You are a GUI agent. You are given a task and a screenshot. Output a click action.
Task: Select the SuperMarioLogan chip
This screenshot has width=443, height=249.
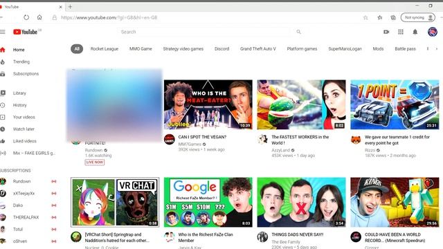coord(345,49)
